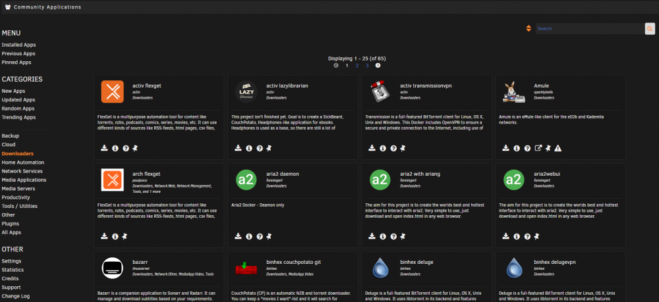Select Plugins category
The width and height of the screenshot is (659, 302).
(11, 224)
